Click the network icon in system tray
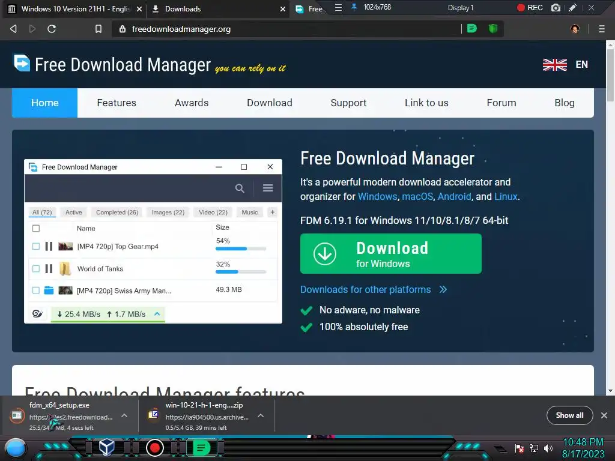Viewport: 615px width, 461px height. 533,448
